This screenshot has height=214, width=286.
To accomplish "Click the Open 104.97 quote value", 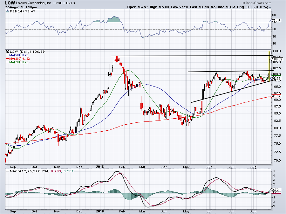I will click(x=138, y=7).
